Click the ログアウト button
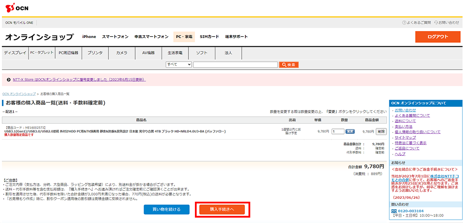The width and height of the screenshot is (463, 223). [x=438, y=37]
